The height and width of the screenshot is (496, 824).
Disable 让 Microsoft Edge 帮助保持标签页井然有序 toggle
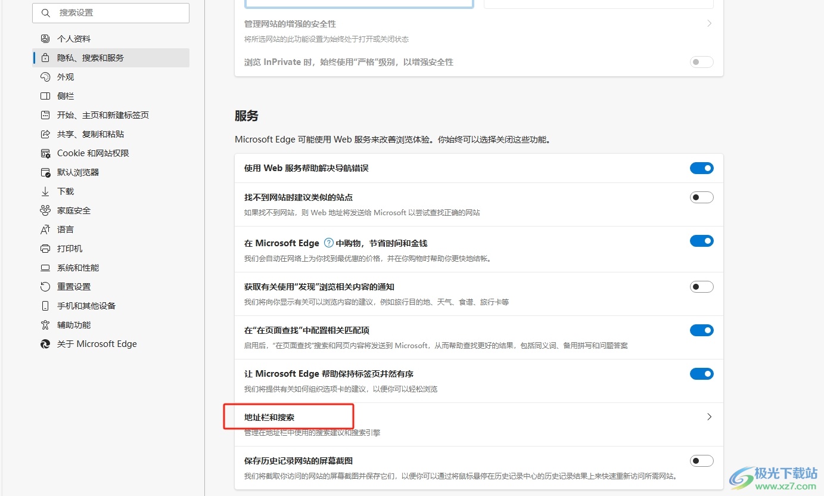click(701, 374)
